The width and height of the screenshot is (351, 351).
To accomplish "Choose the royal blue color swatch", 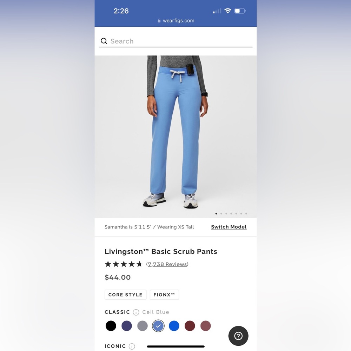I will click(174, 326).
